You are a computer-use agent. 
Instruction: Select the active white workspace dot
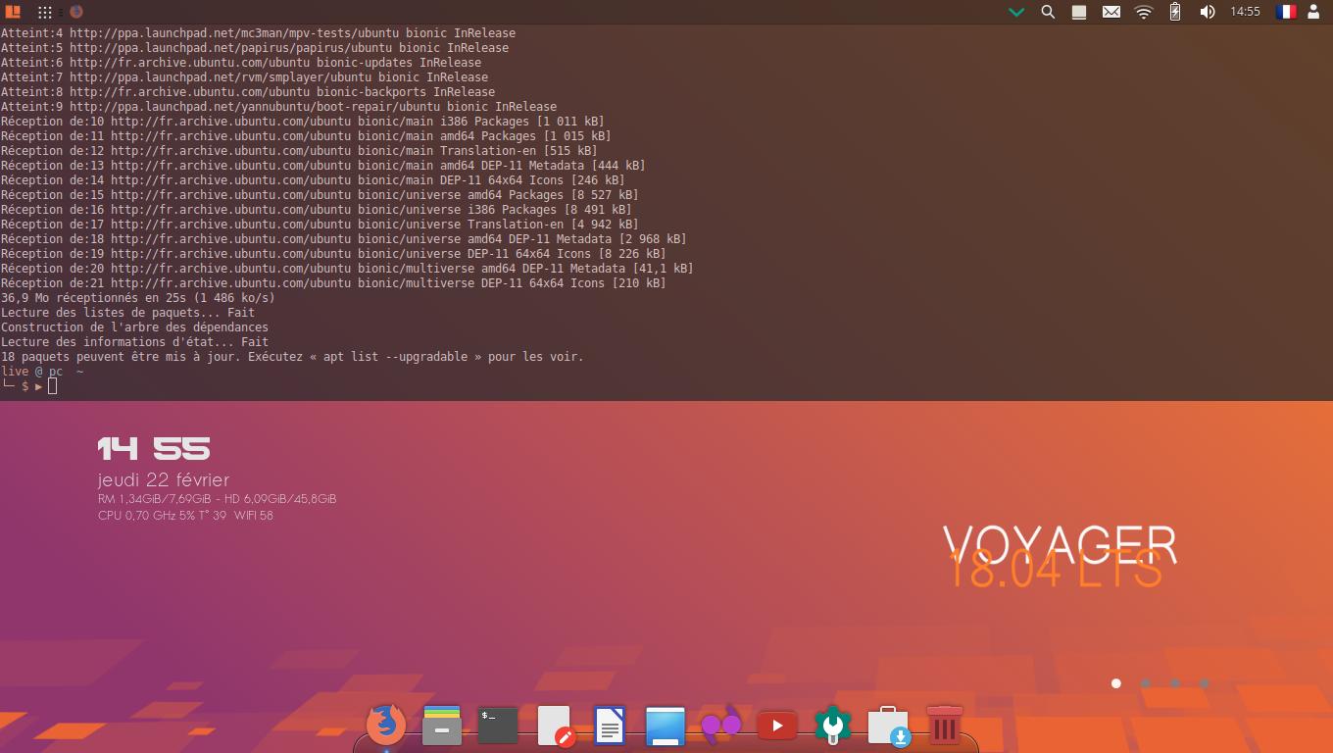click(x=1116, y=683)
